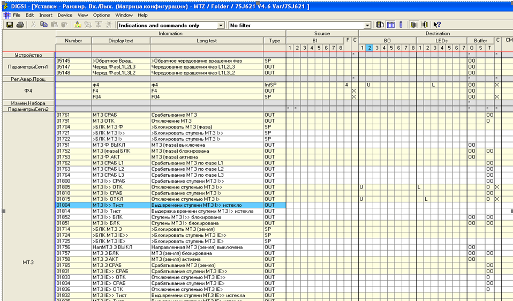Screen dimensions: 513x301
Task: Select the row numbered 01804
Action: point(63,205)
